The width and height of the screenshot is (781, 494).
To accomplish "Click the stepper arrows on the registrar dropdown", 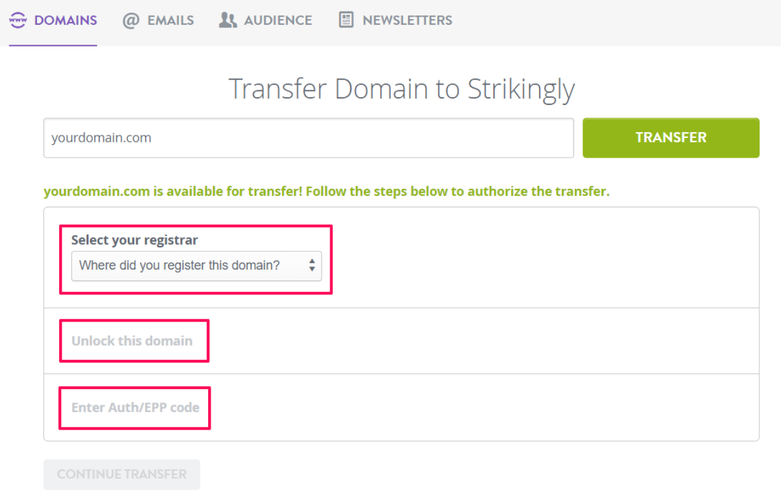I will point(313,266).
